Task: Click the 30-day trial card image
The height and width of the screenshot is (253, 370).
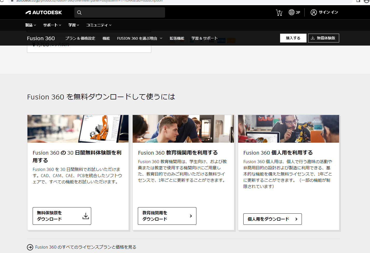Action: (78, 129)
